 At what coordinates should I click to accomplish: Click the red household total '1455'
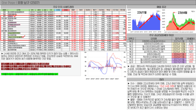(x=191, y=57)
